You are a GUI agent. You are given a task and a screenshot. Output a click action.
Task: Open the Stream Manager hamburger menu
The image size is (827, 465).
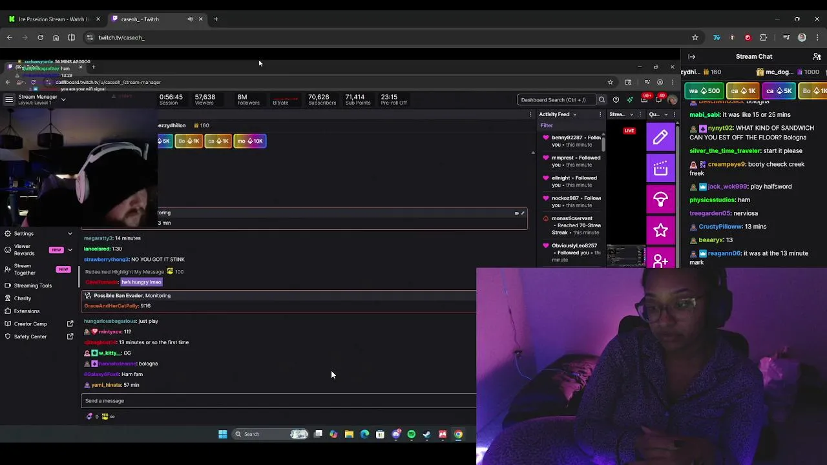tap(8, 99)
